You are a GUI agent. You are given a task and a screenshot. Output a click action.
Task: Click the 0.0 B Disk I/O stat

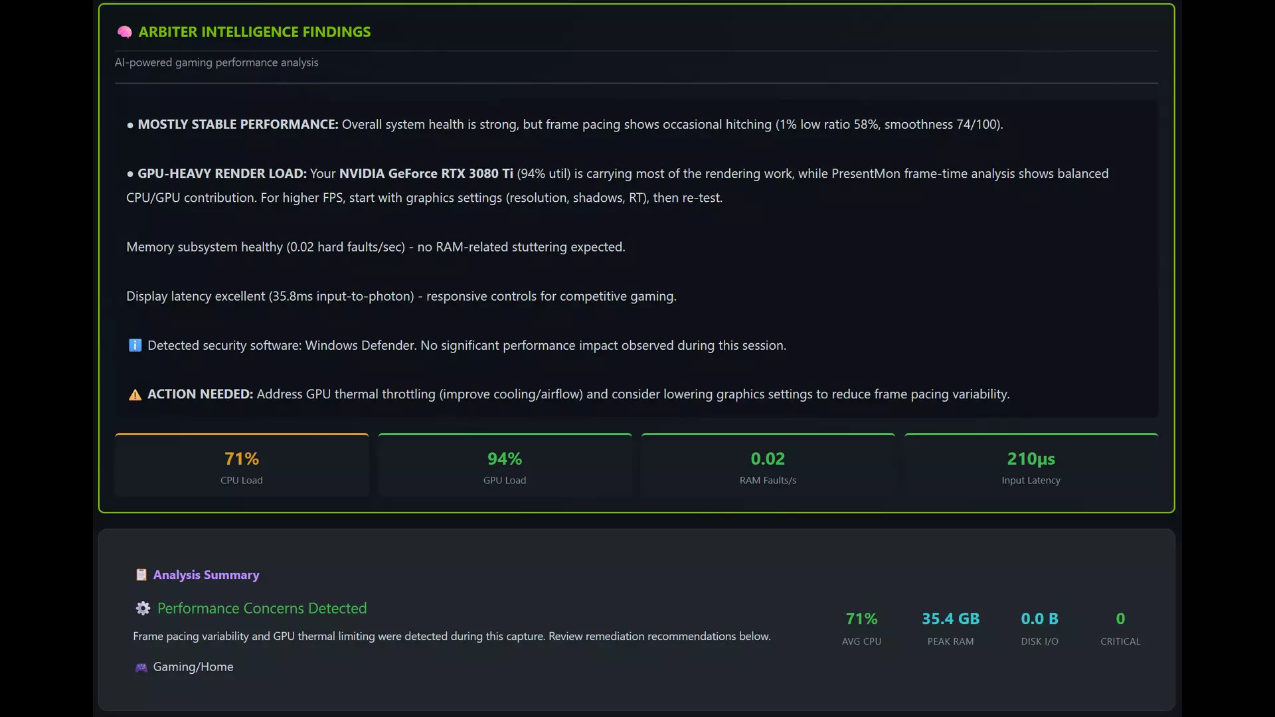click(1039, 628)
